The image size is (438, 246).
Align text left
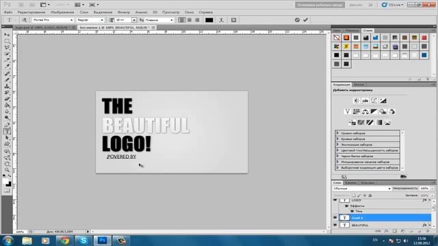pyautogui.click(x=181, y=20)
